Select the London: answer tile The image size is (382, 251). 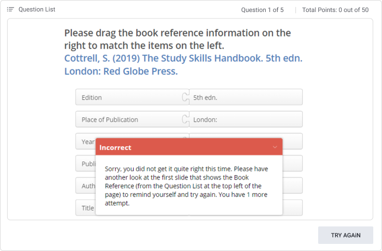tap(246, 119)
